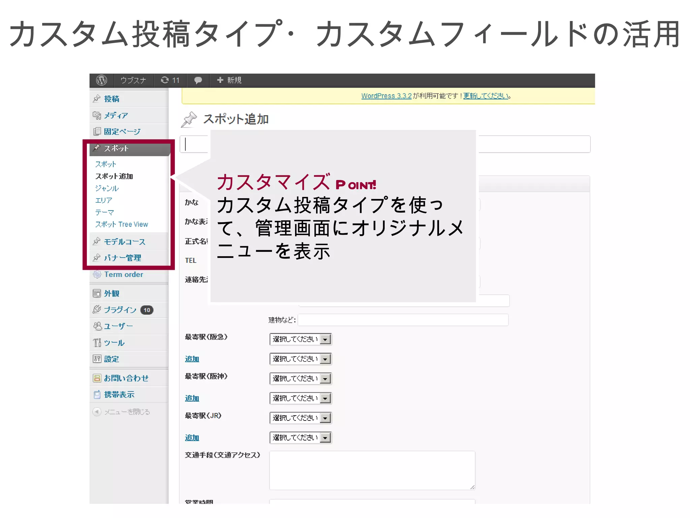
Task: Open the テーマ submenu item
Action: (104, 212)
